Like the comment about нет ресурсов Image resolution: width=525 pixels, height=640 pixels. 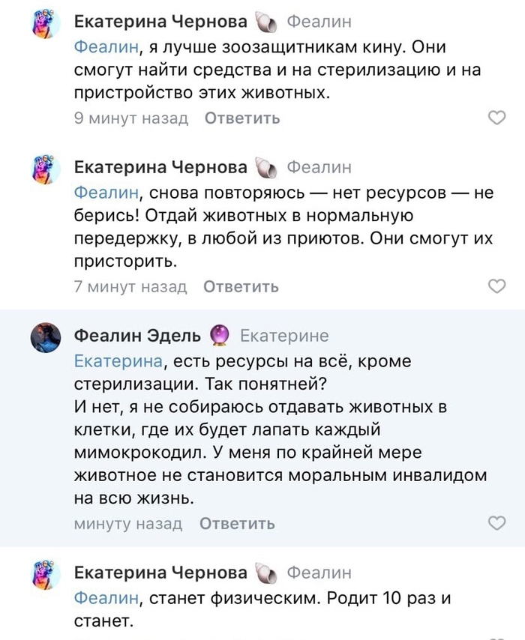(496, 286)
